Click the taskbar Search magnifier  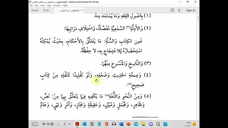click(158, 124)
